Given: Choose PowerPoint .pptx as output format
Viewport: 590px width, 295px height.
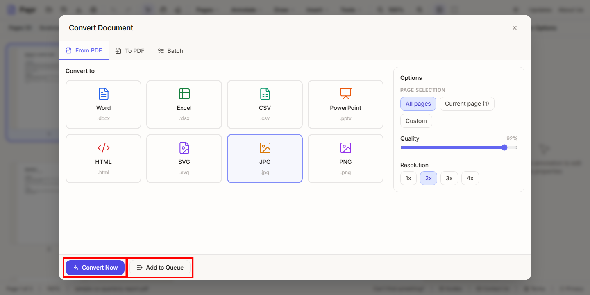Looking at the screenshot, I should point(345,104).
